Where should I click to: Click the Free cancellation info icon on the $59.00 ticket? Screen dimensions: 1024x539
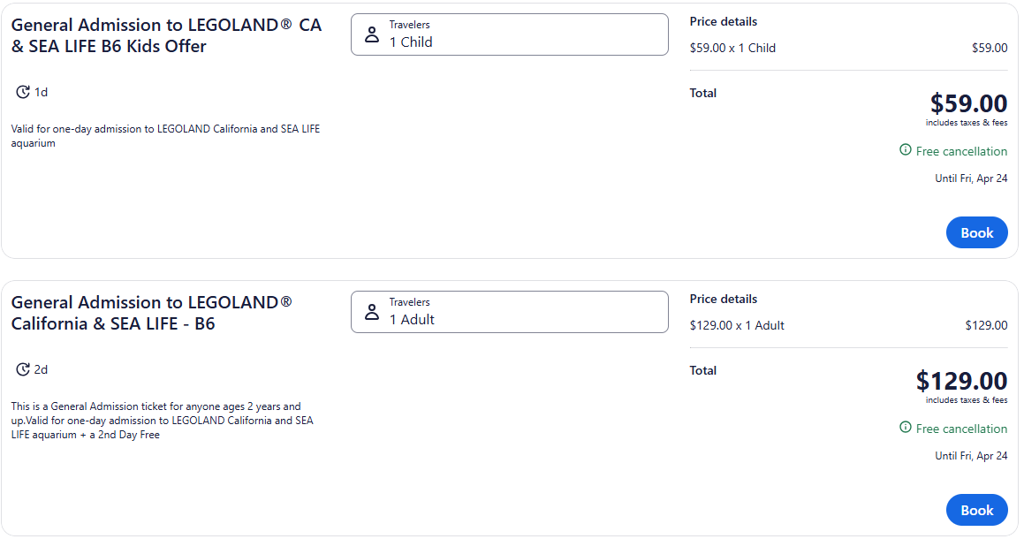pos(905,150)
